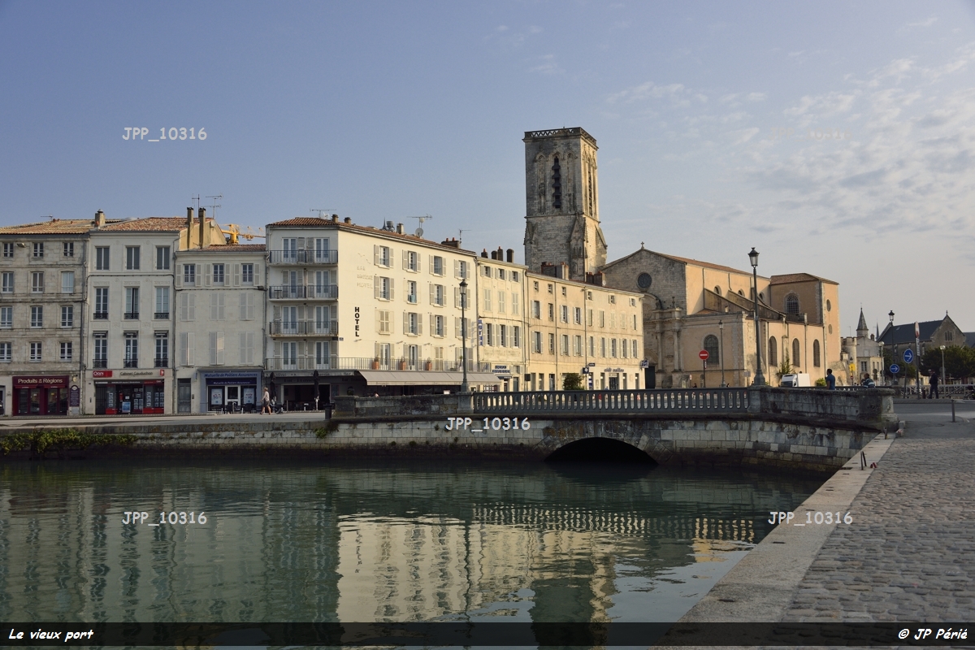Screen dimensions: 975x650
Task: Click the "Le vieux port" caption text
Action: tap(50, 635)
